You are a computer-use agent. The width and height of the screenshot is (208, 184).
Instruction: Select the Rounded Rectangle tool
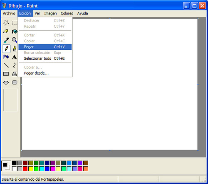click(x=15, y=82)
